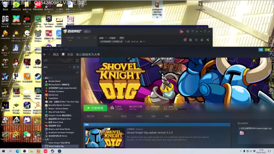Open notification center in taskbar
This screenshot has width=274, height=154.
coord(269,151)
